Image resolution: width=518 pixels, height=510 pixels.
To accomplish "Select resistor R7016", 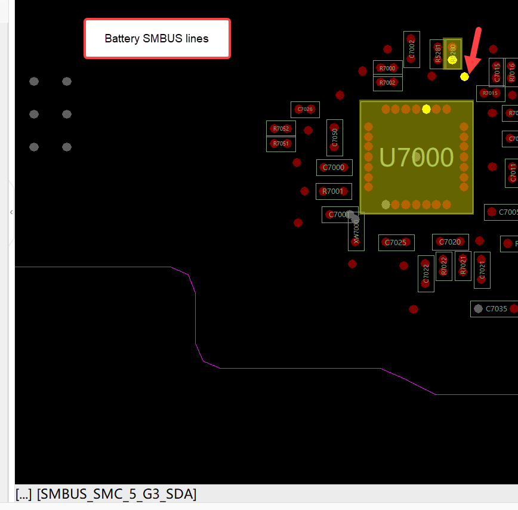I will tap(511, 72).
